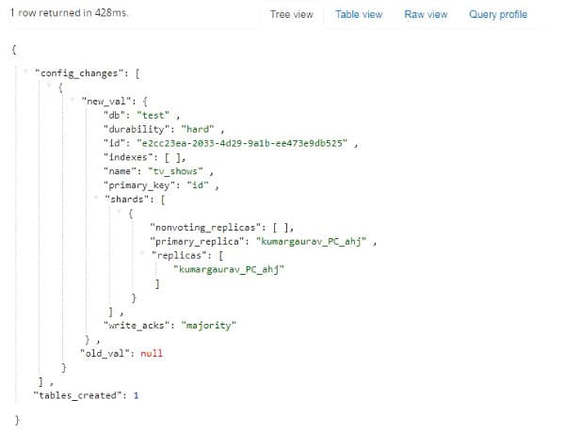Collapse the shards array arrow

click(x=98, y=199)
